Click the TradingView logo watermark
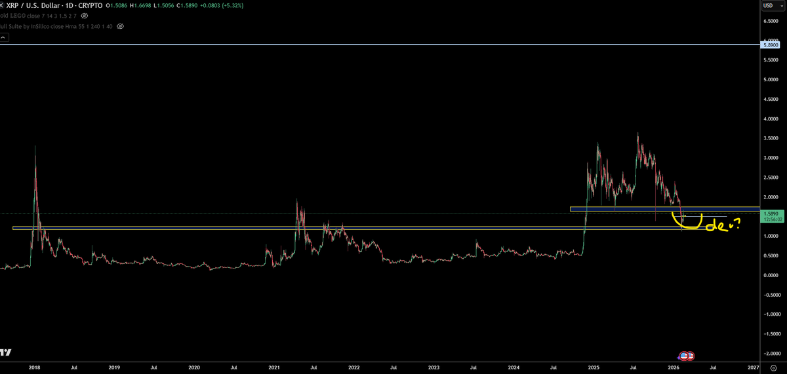The width and height of the screenshot is (787, 374). click(x=5, y=352)
